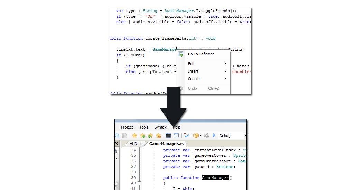Click the Go To Definition icon
This screenshot has width=354, height=190.
coord(180,54)
